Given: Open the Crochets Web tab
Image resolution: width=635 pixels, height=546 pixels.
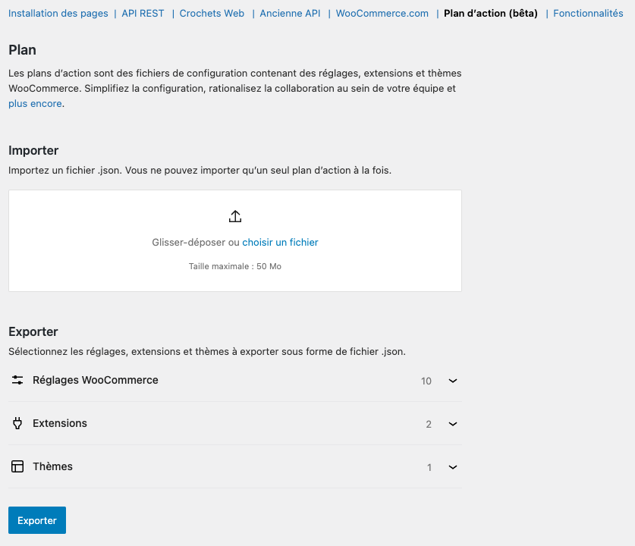Looking at the screenshot, I should 212,14.
